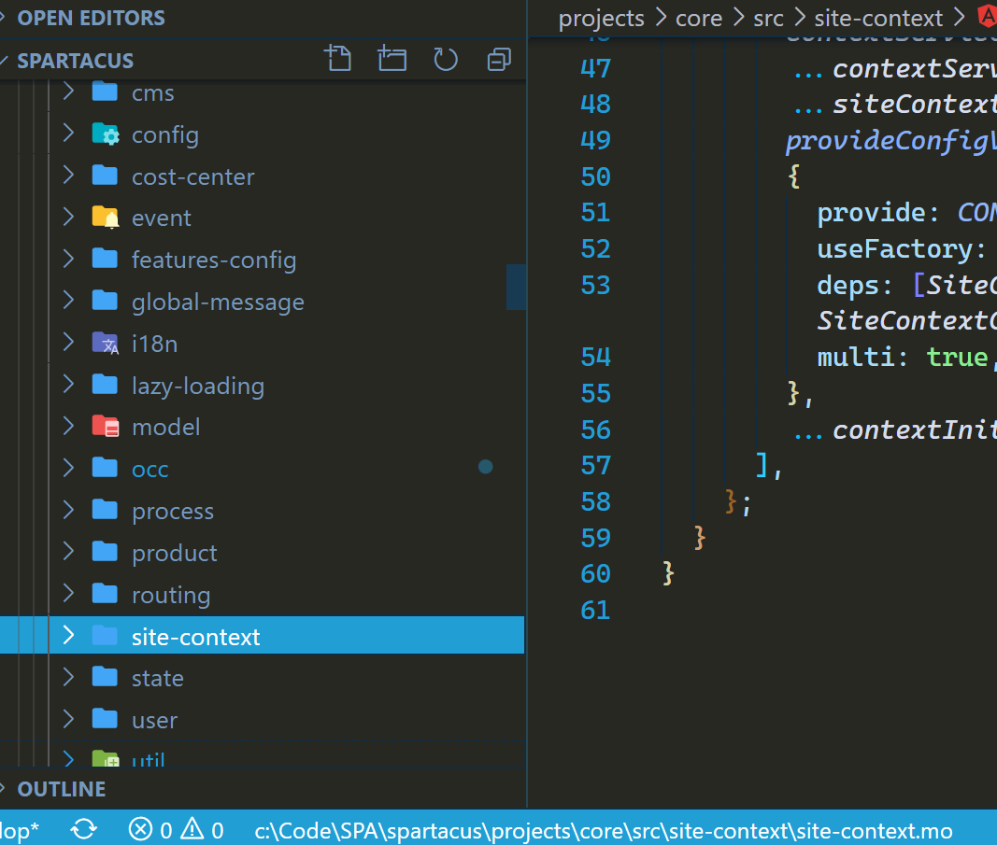The image size is (997, 845).
Task: Select the process folder row
Action: tap(262, 510)
